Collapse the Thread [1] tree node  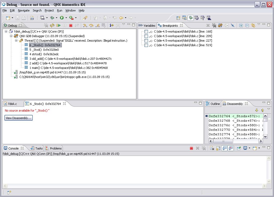tap(16, 41)
